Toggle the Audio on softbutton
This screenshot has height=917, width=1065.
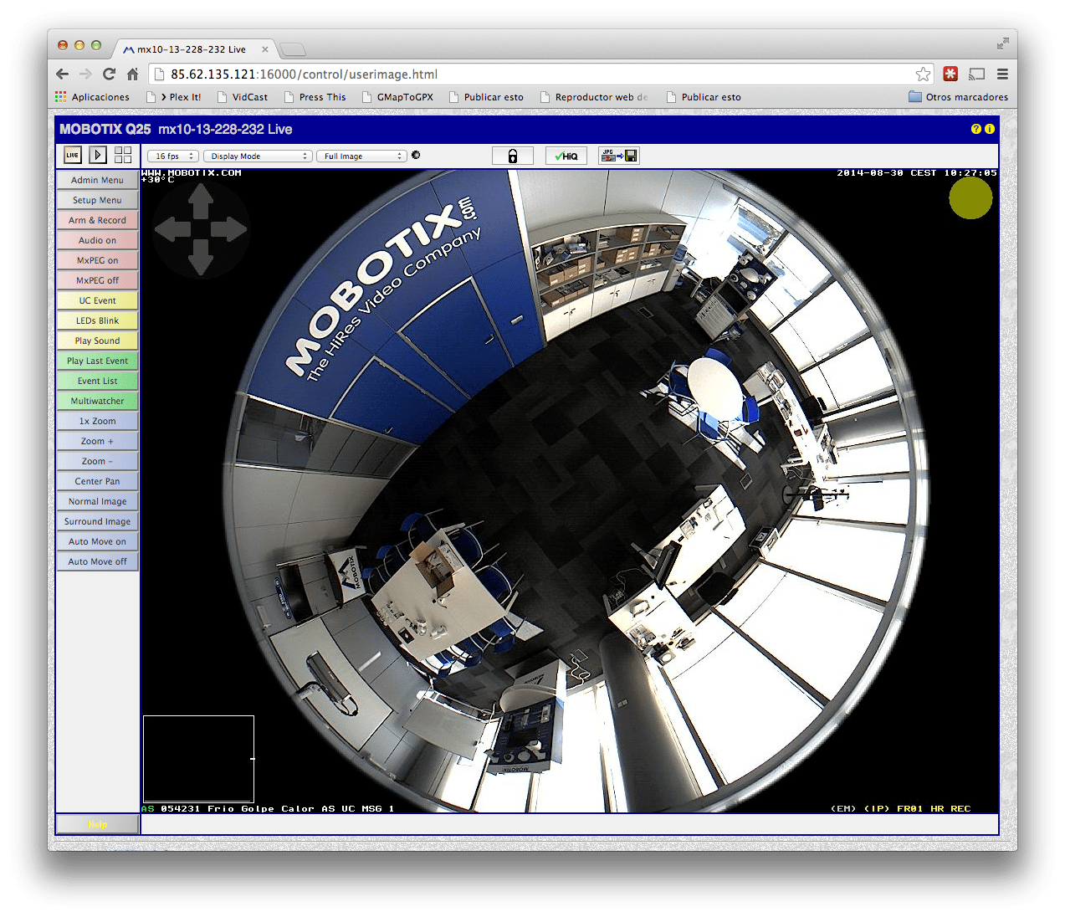coord(96,240)
